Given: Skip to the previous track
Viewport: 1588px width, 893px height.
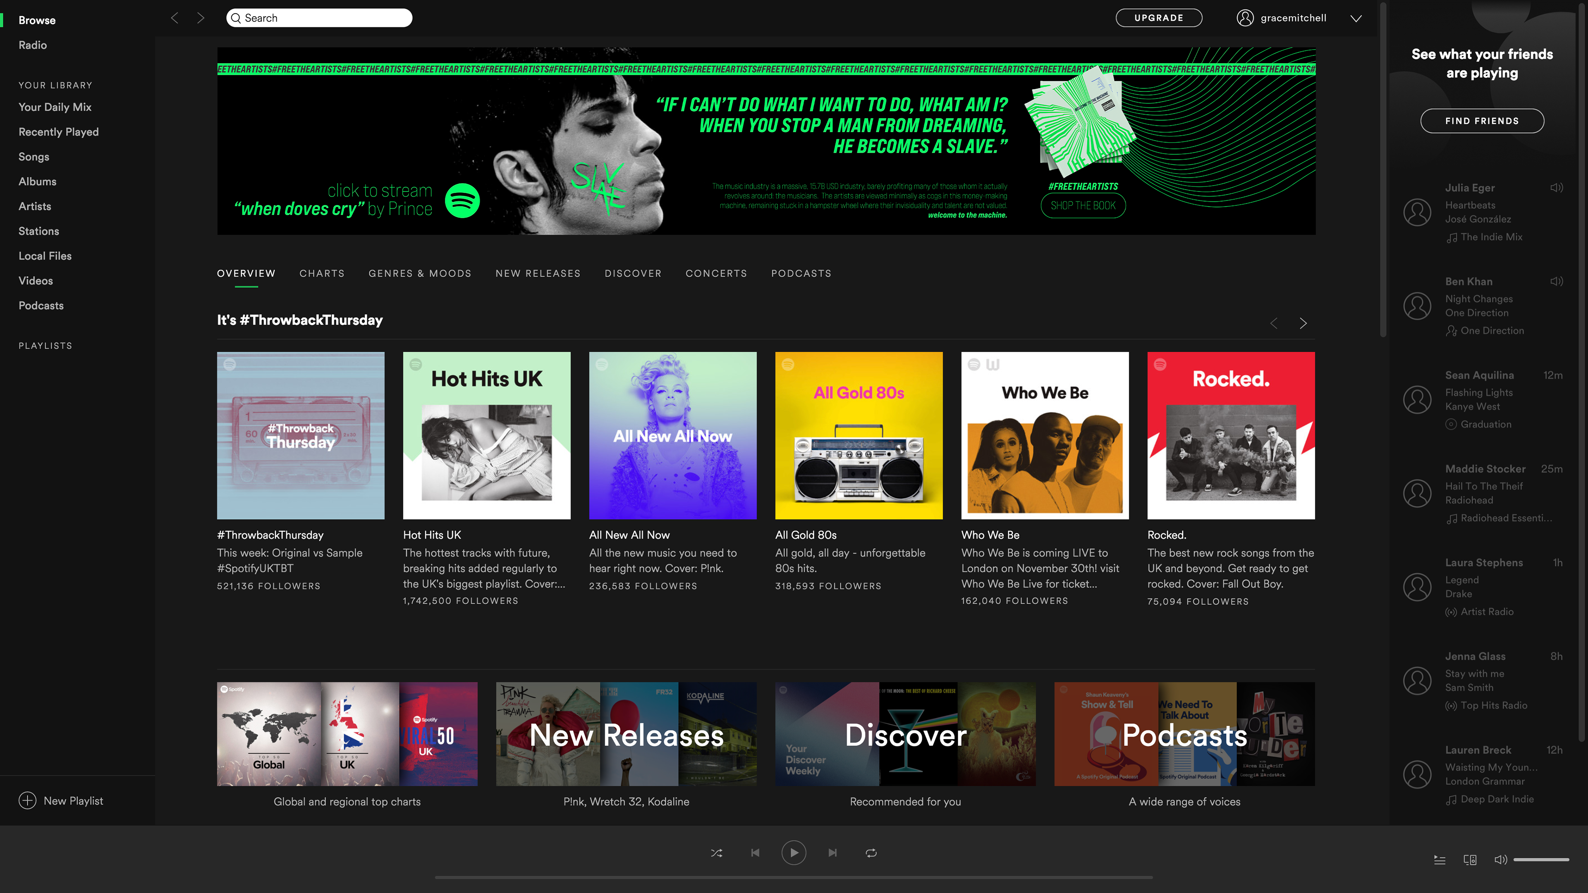Looking at the screenshot, I should 755,853.
